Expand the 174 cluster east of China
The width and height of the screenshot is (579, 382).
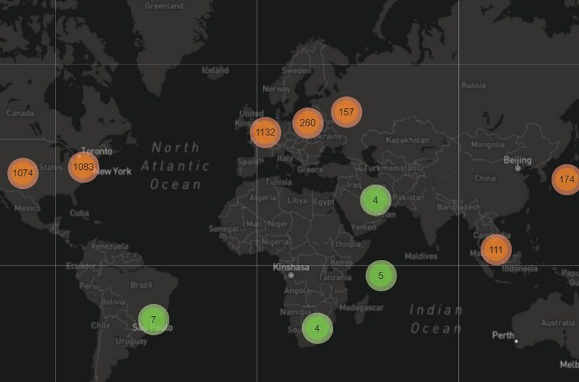566,179
